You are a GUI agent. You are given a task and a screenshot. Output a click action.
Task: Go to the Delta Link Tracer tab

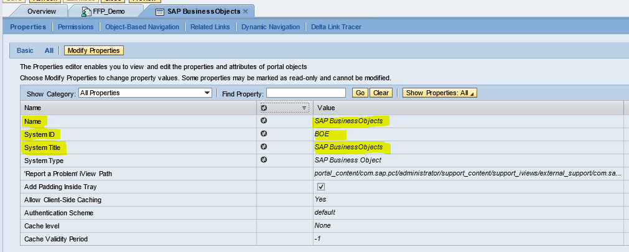click(x=336, y=27)
